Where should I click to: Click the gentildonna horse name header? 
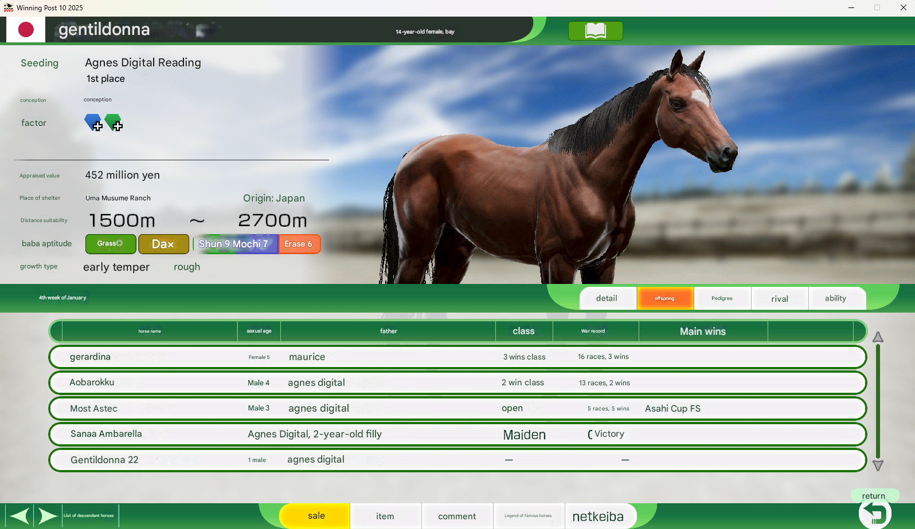click(104, 29)
